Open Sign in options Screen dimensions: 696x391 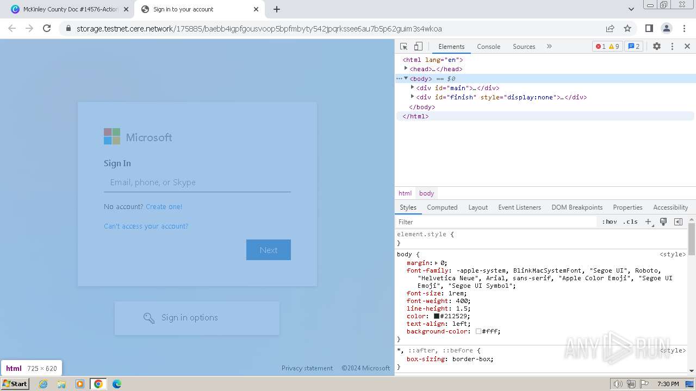click(197, 318)
